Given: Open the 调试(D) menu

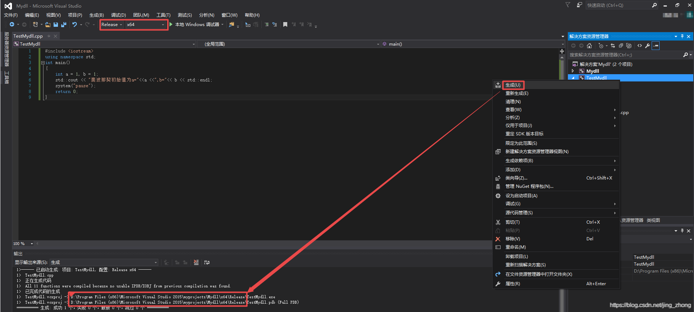Looking at the screenshot, I should [x=118, y=15].
